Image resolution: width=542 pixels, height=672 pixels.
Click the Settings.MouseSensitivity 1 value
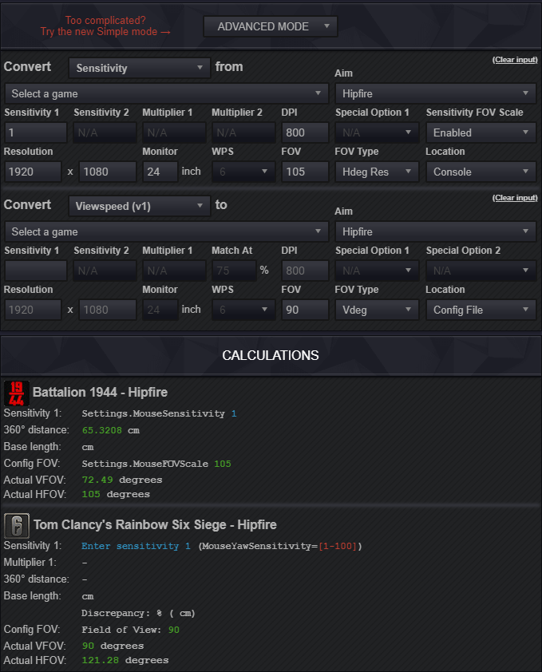(159, 413)
